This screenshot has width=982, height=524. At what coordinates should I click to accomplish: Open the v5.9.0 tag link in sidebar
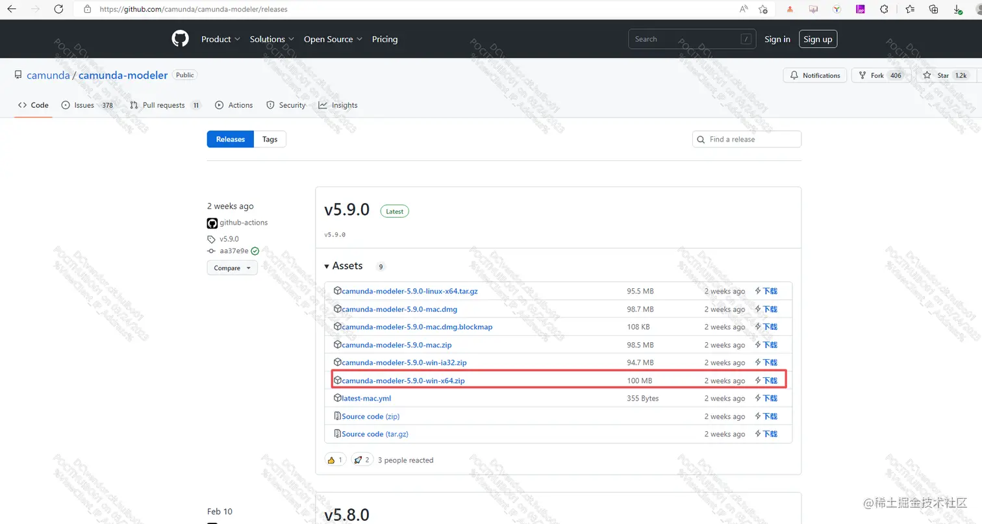point(229,239)
